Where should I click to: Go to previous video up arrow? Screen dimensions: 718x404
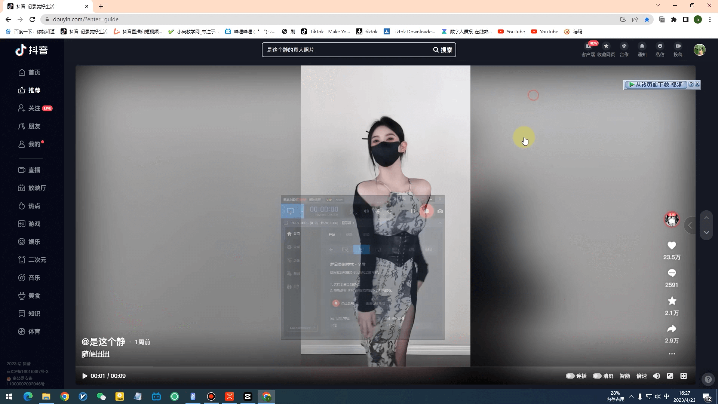point(706,218)
